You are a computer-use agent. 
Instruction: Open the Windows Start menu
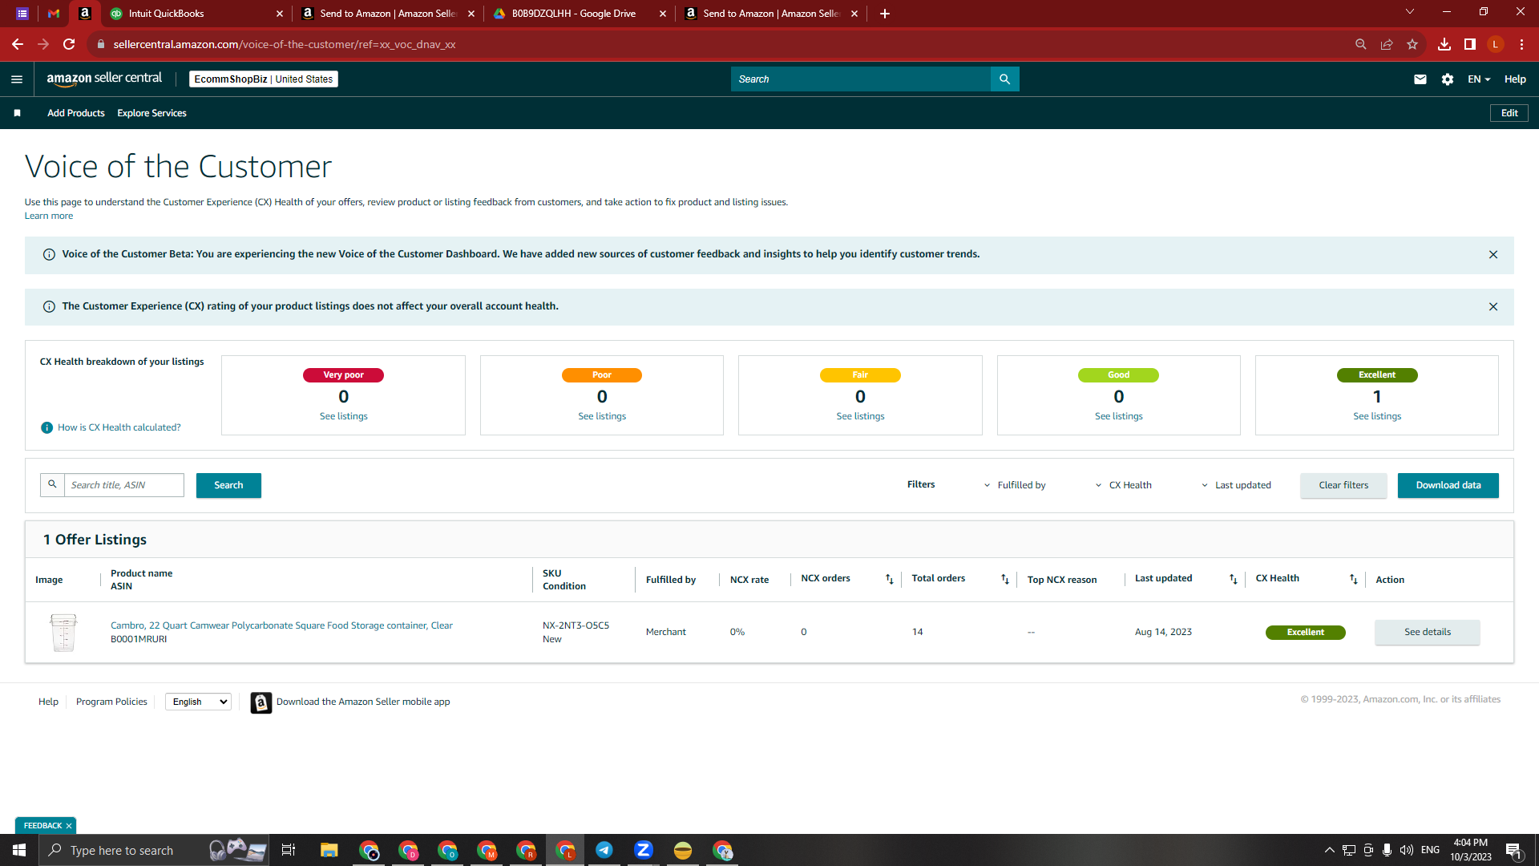19,850
